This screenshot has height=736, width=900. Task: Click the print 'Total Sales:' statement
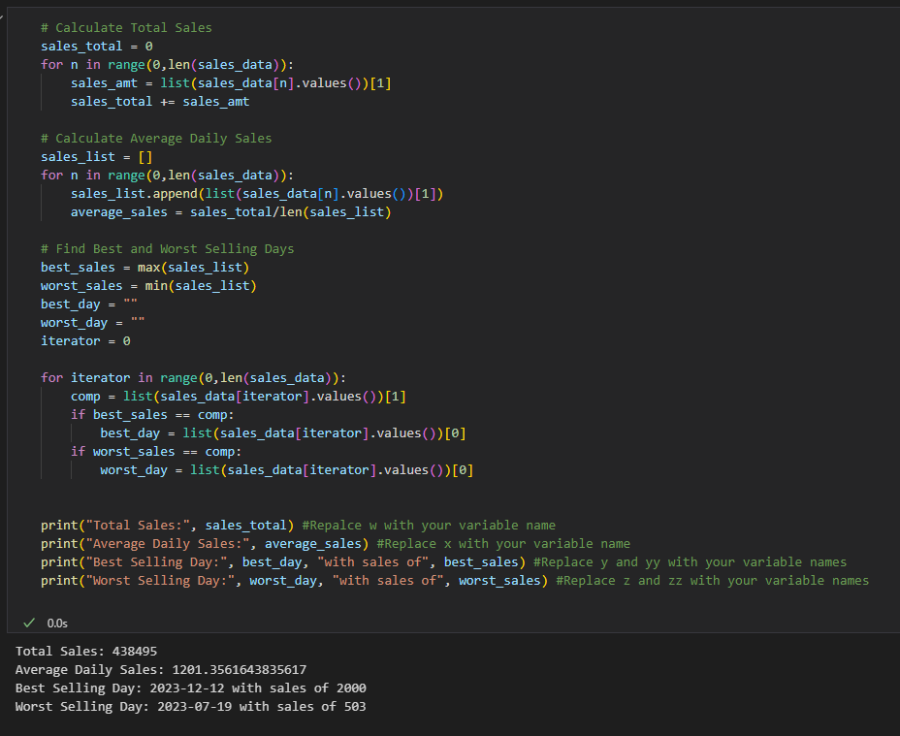click(168, 526)
